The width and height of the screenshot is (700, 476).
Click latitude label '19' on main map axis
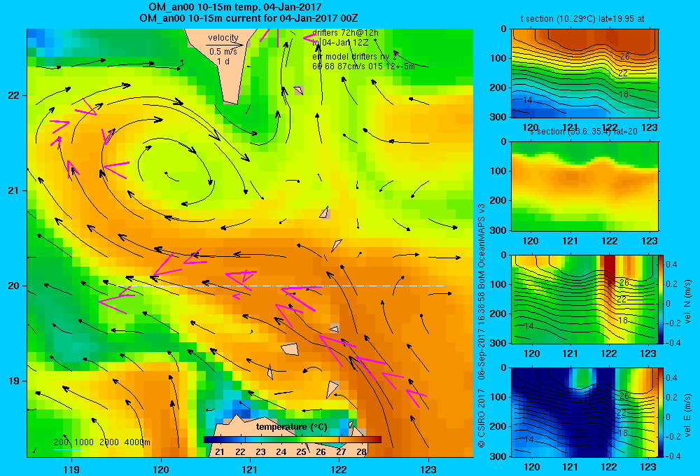13,381
